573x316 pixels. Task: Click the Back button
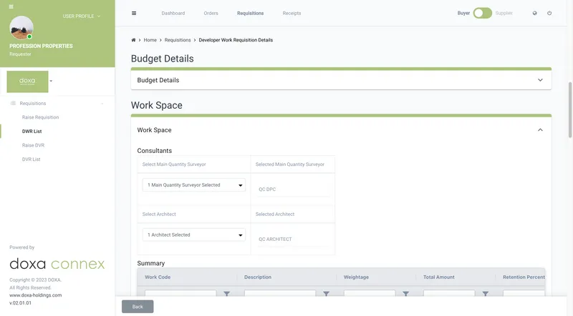[x=138, y=306]
